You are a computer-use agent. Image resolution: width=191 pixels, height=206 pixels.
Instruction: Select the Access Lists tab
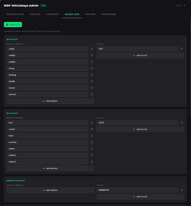point(72,14)
